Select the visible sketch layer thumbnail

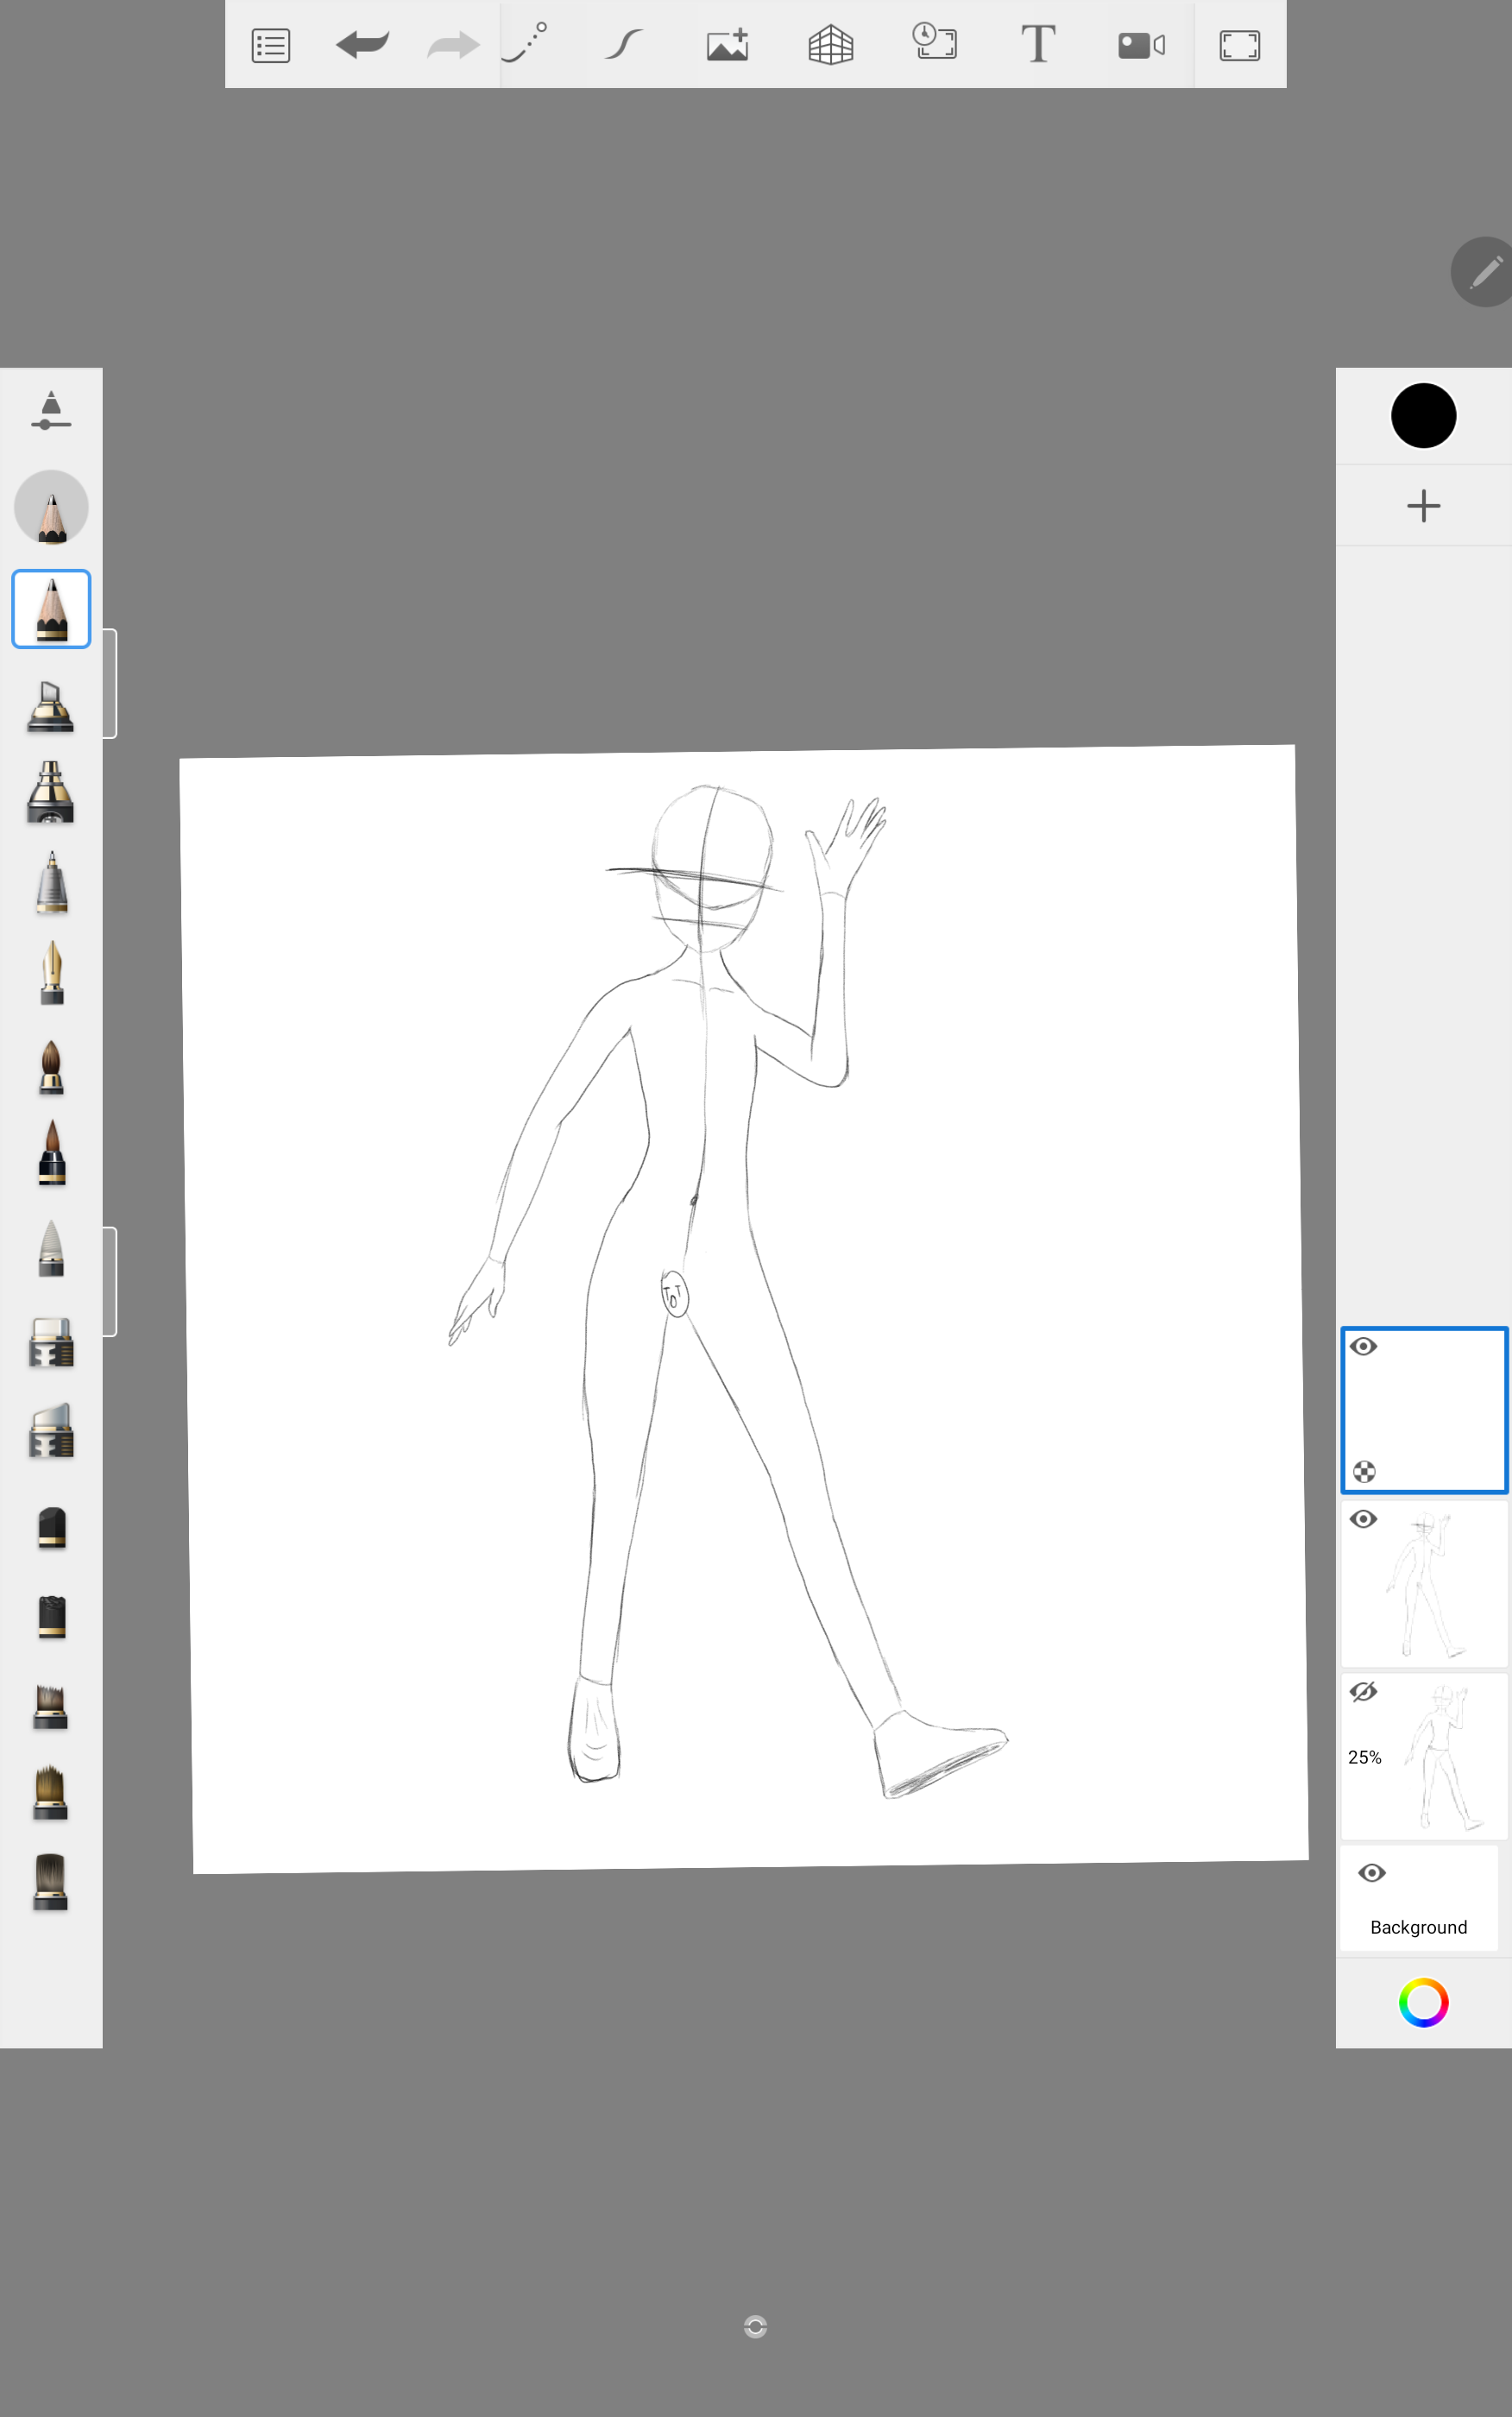click(x=1424, y=1584)
